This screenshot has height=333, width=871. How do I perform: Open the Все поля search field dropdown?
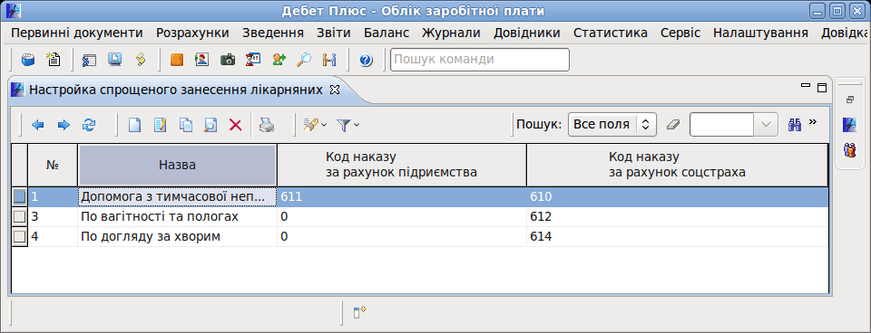tap(612, 125)
